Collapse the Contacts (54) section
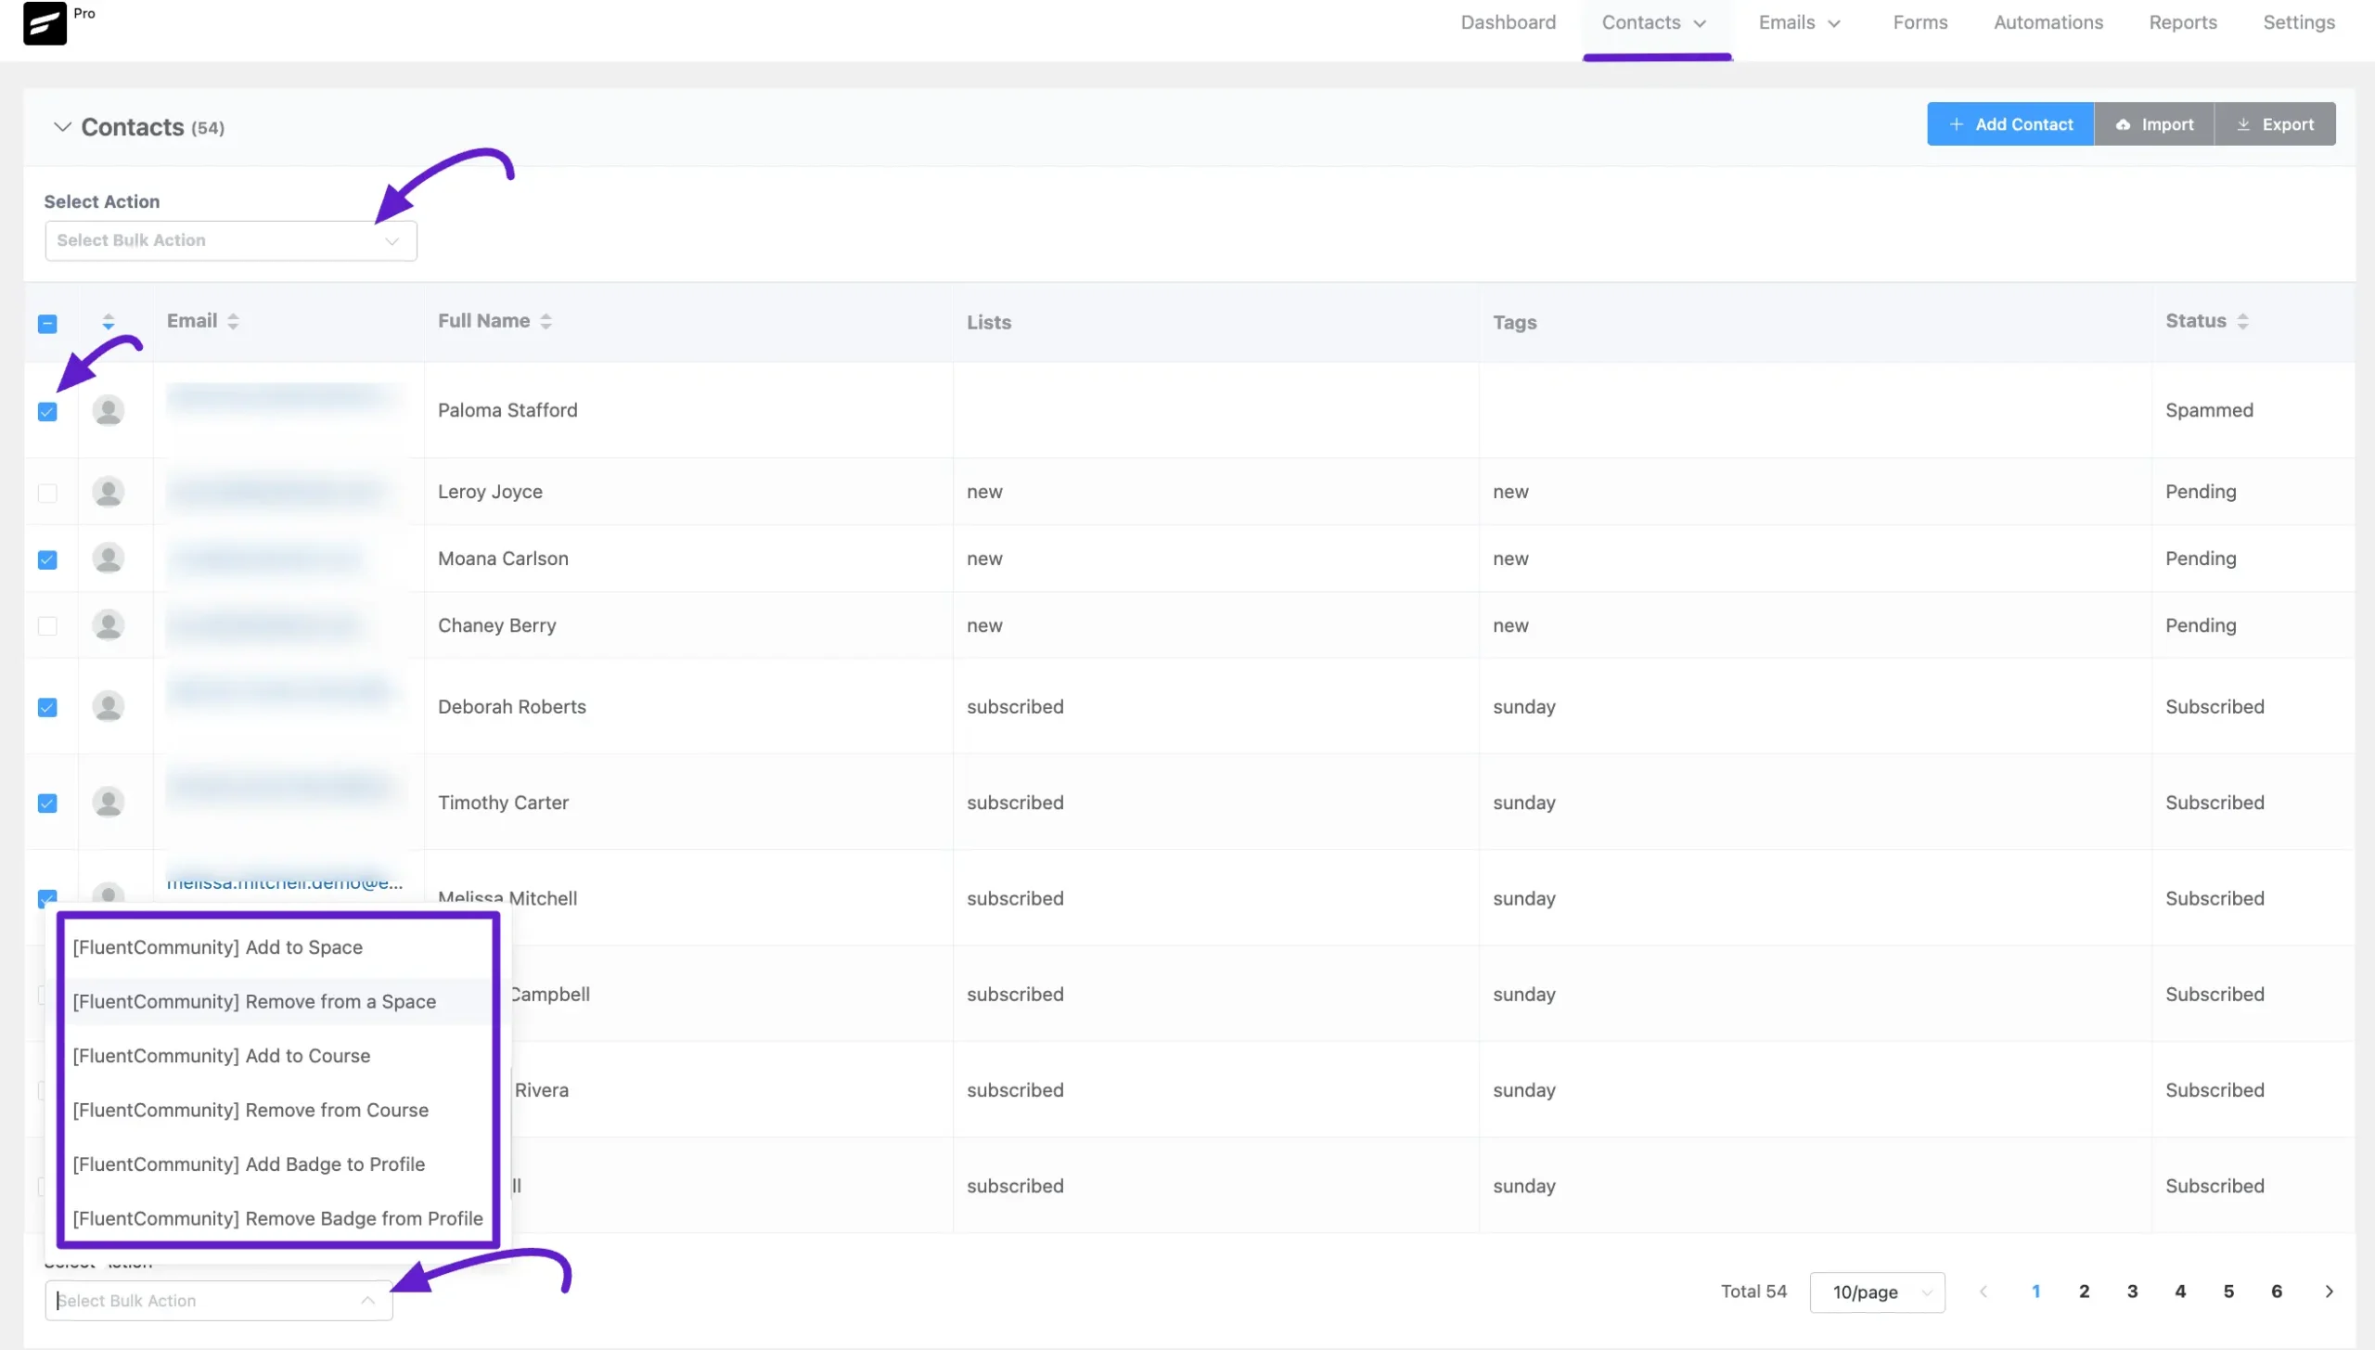The height and width of the screenshot is (1350, 2375). click(62, 127)
